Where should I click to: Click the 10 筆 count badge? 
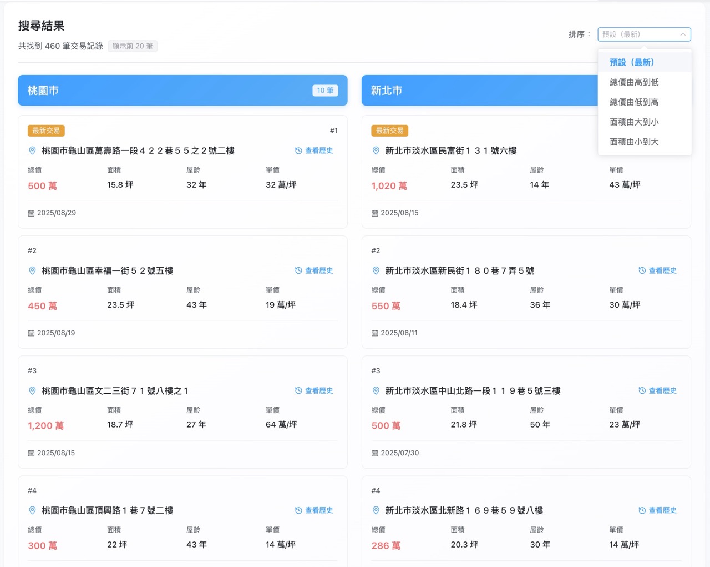point(325,90)
